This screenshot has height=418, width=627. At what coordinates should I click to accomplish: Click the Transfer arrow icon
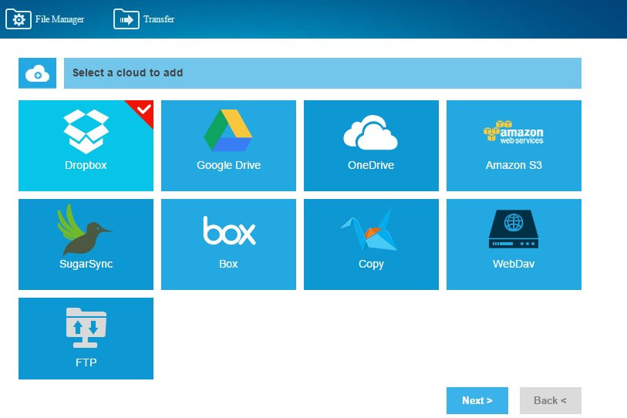pos(126,19)
